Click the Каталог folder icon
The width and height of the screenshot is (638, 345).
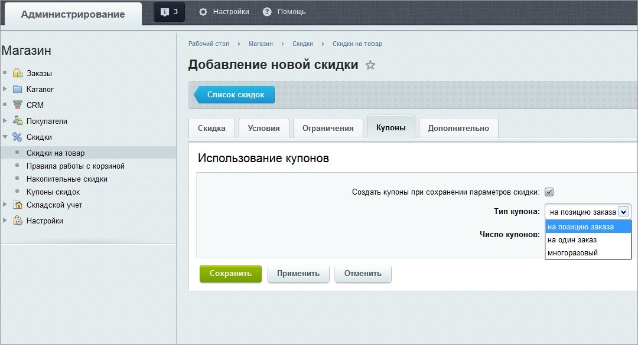pyautogui.click(x=18, y=89)
